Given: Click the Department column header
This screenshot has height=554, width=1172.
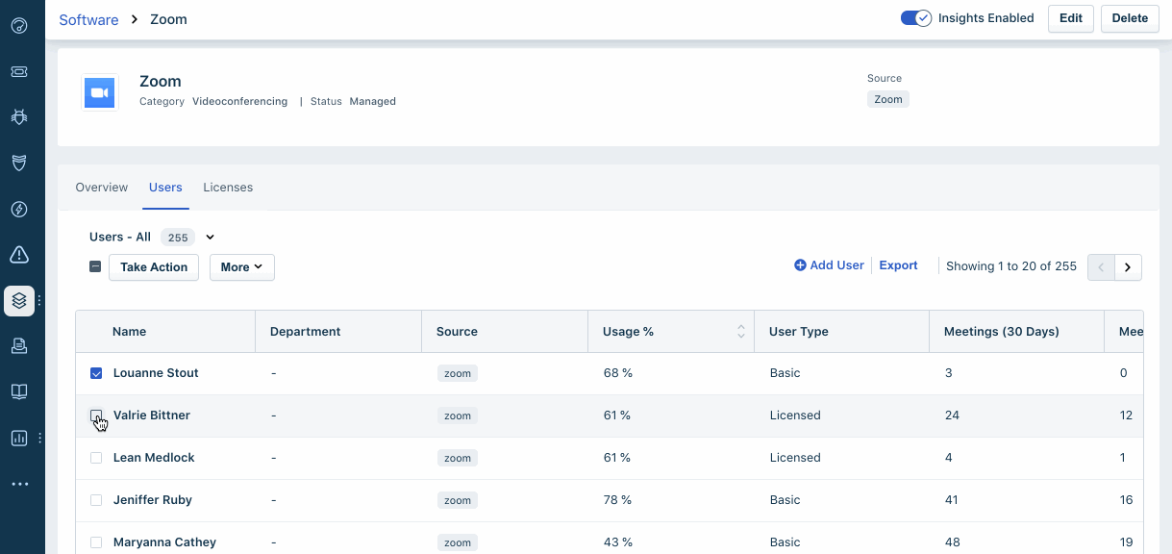Looking at the screenshot, I should pos(306,332).
